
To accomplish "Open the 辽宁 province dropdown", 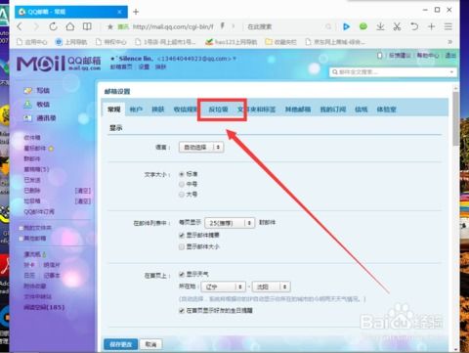I will click(x=223, y=287).
